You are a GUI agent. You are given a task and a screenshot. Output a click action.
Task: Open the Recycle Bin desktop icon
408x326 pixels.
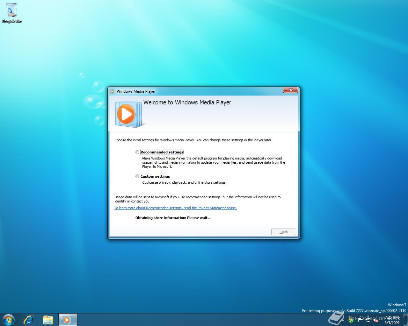[12, 13]
